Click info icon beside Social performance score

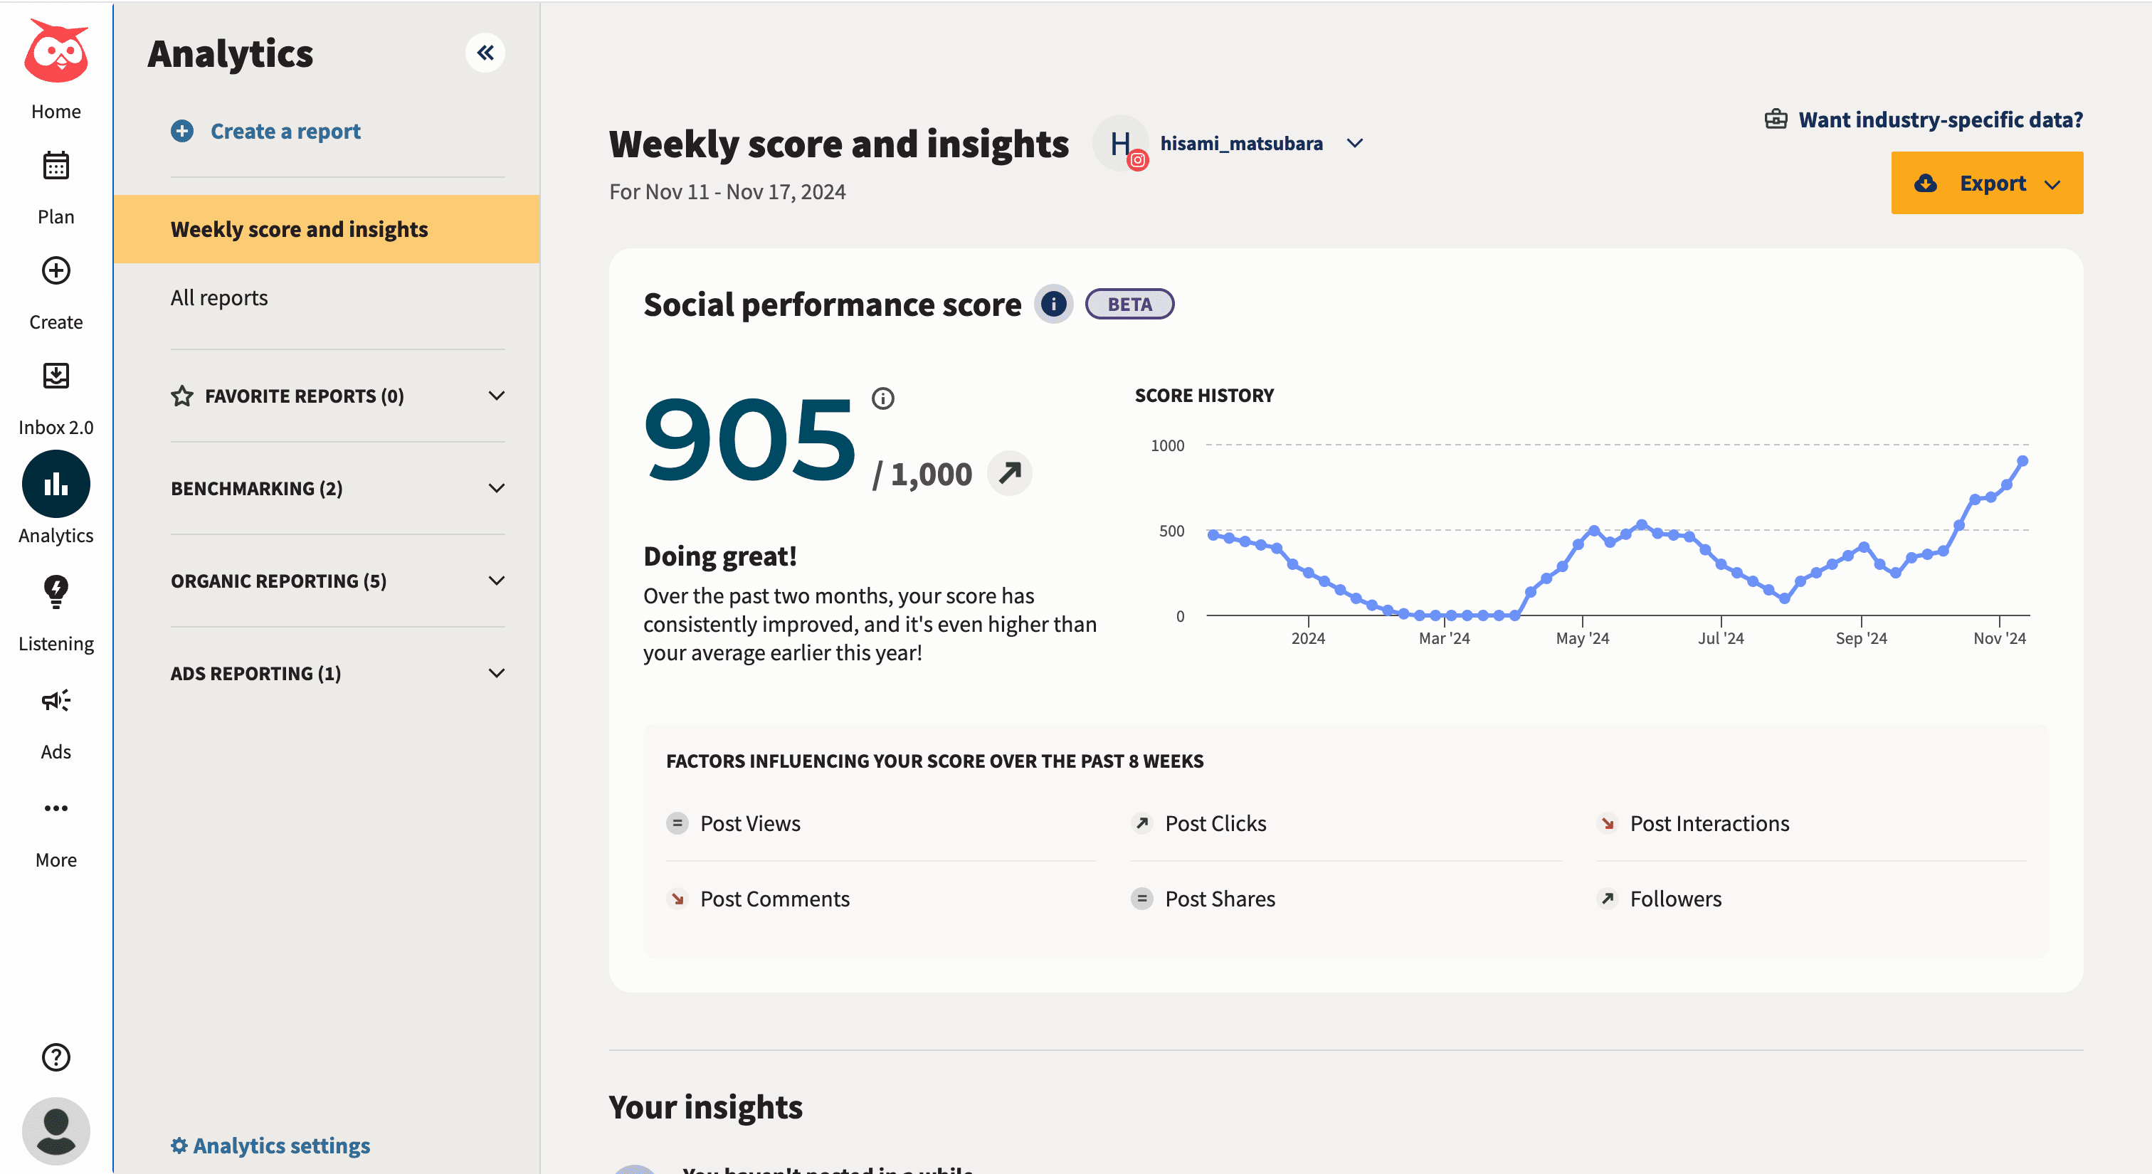(1053, 304)
